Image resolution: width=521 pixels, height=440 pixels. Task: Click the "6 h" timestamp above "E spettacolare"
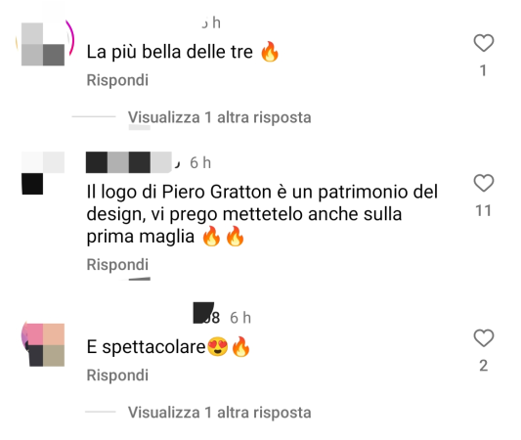(x=240, y=318)
